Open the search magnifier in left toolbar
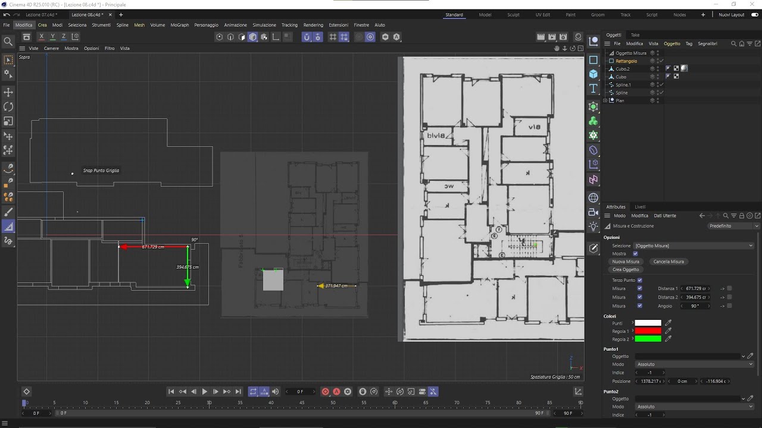The image size is (762, 428). click(8, 42)
